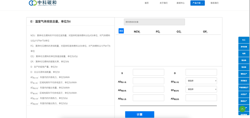This screenshot has width=250, height=118.
Task: Click the 燃料燃烧排放量 result field
Action: tap(154, 22)
